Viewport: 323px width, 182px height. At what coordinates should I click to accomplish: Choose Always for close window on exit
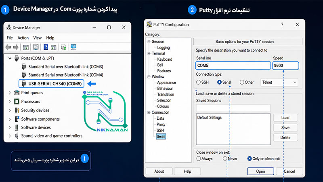click(199, 159)
